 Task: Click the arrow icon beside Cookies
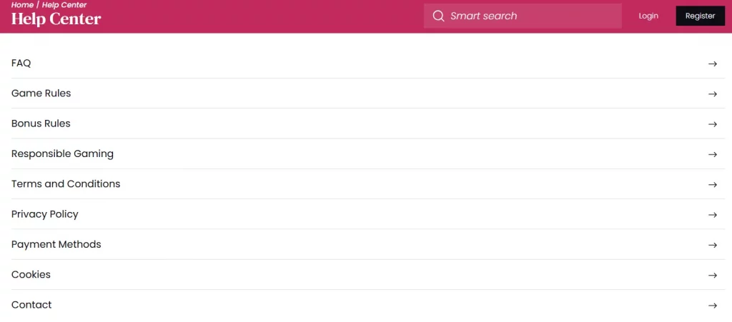(713, 275)
